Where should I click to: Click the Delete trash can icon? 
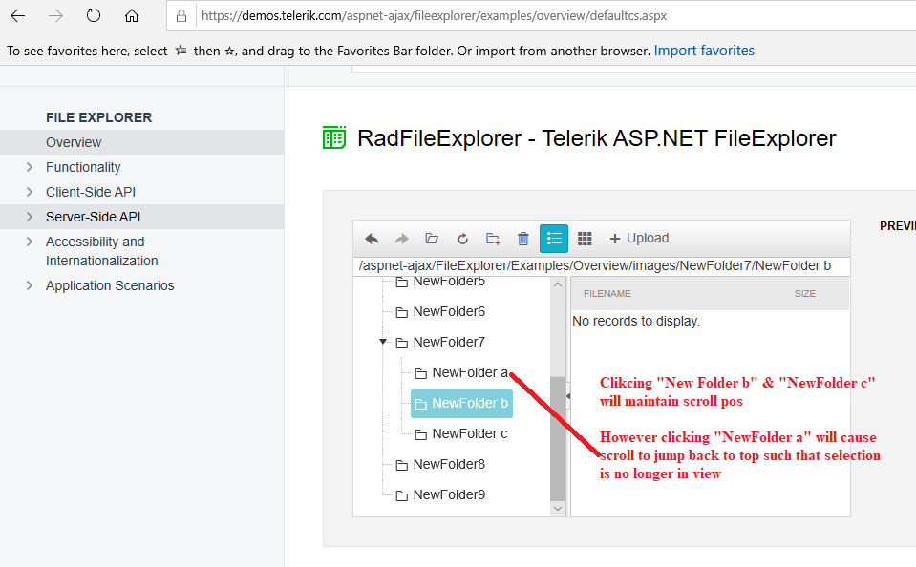[523, 239]
